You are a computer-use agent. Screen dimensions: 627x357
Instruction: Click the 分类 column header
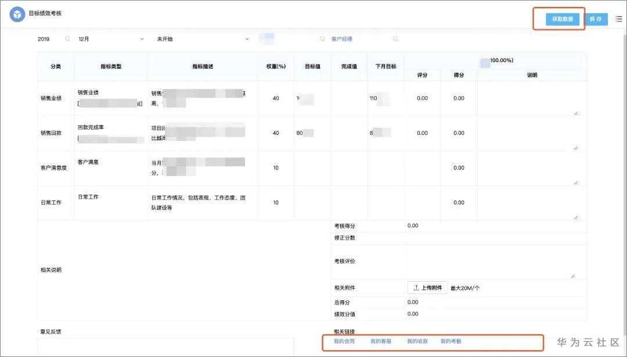click(56, 66)
